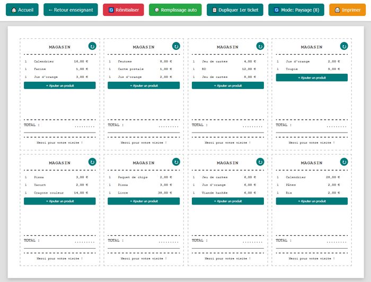Screen dimensions: 371x282
Task: Click refresh icon on the Feutres ticket
Action: coord(176,47)
